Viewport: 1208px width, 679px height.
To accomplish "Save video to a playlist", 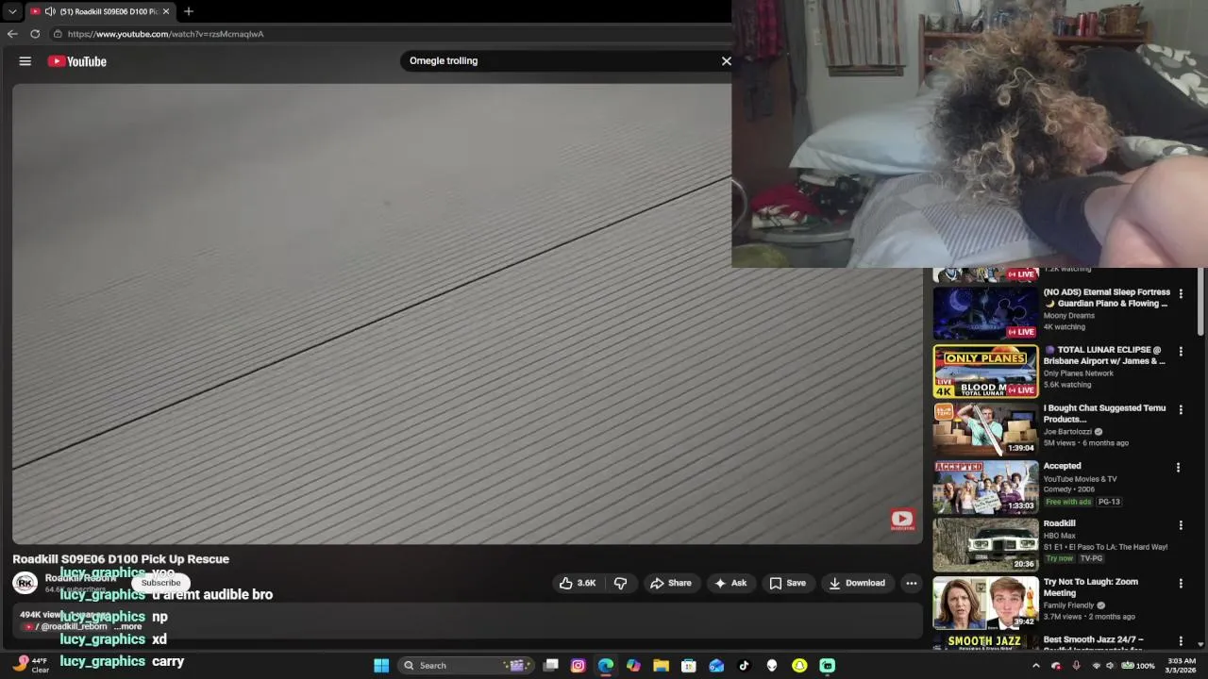I will [787, 583].
